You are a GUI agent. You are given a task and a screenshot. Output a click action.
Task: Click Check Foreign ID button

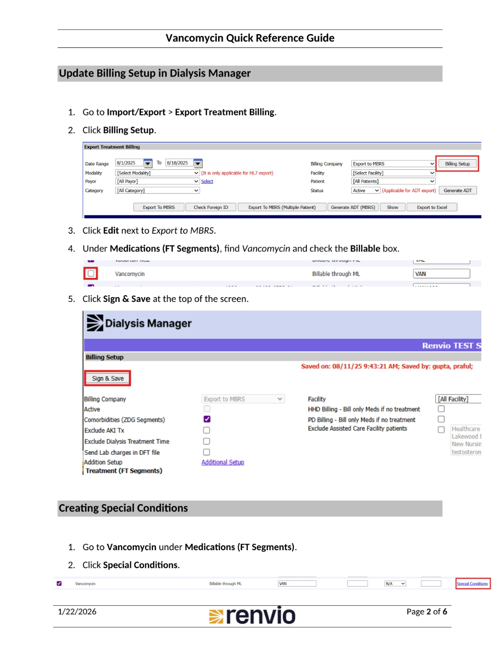[211, 207]
